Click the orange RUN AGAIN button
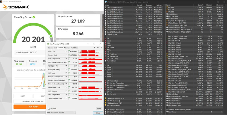Screen dimensions: 227x115 click(x=30, y=107)
